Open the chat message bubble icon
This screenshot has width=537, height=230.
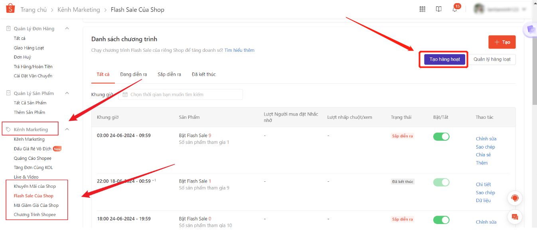(515, 217)
